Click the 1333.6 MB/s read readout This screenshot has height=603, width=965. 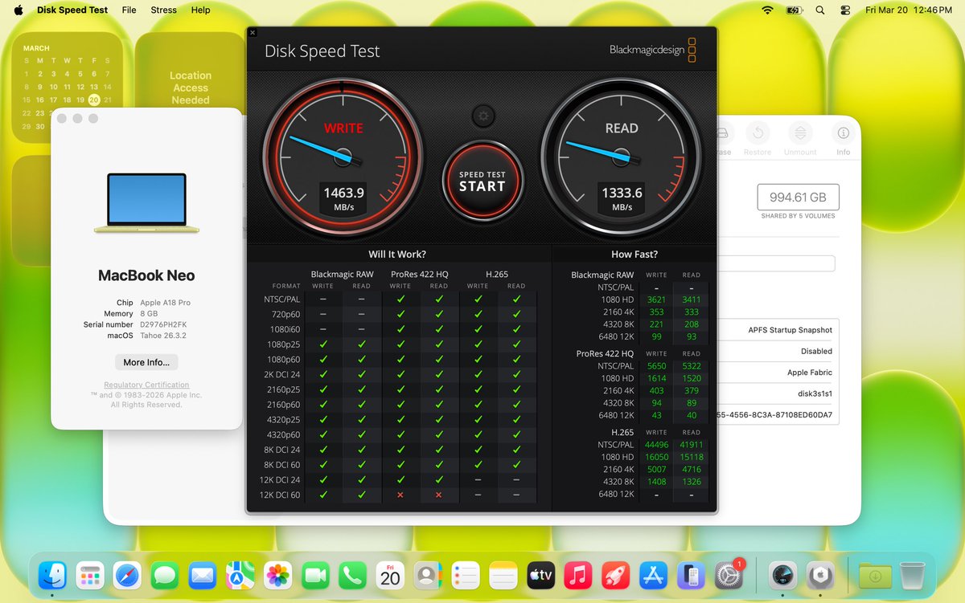click(622, 198)
